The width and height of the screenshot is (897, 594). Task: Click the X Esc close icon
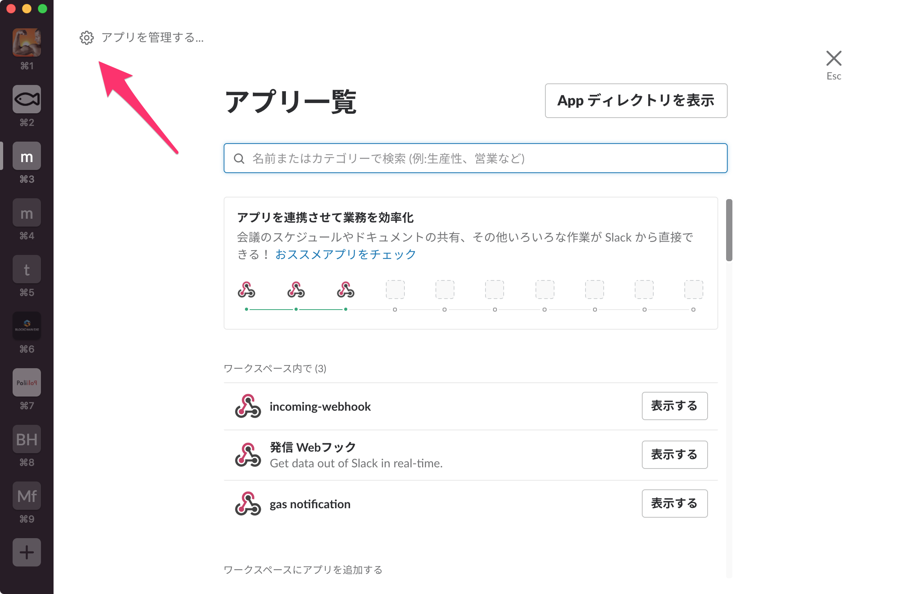(x=834, y=59)
